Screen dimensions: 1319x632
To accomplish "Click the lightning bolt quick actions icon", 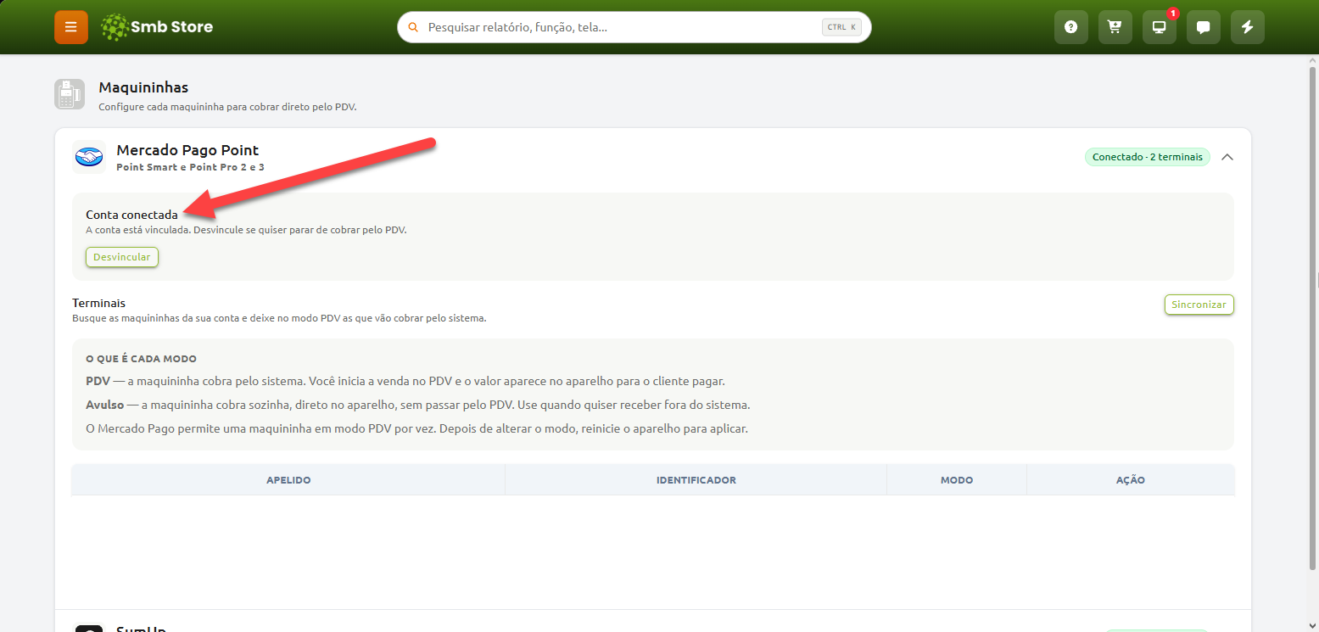I will tap(1248, 27).
